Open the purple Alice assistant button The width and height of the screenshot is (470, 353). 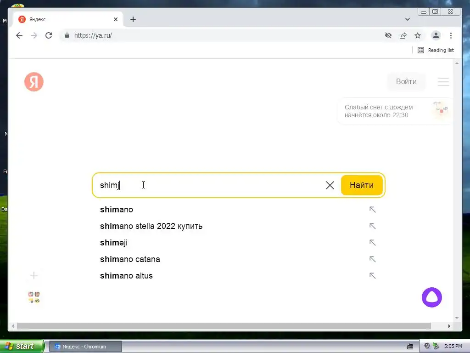431,297
